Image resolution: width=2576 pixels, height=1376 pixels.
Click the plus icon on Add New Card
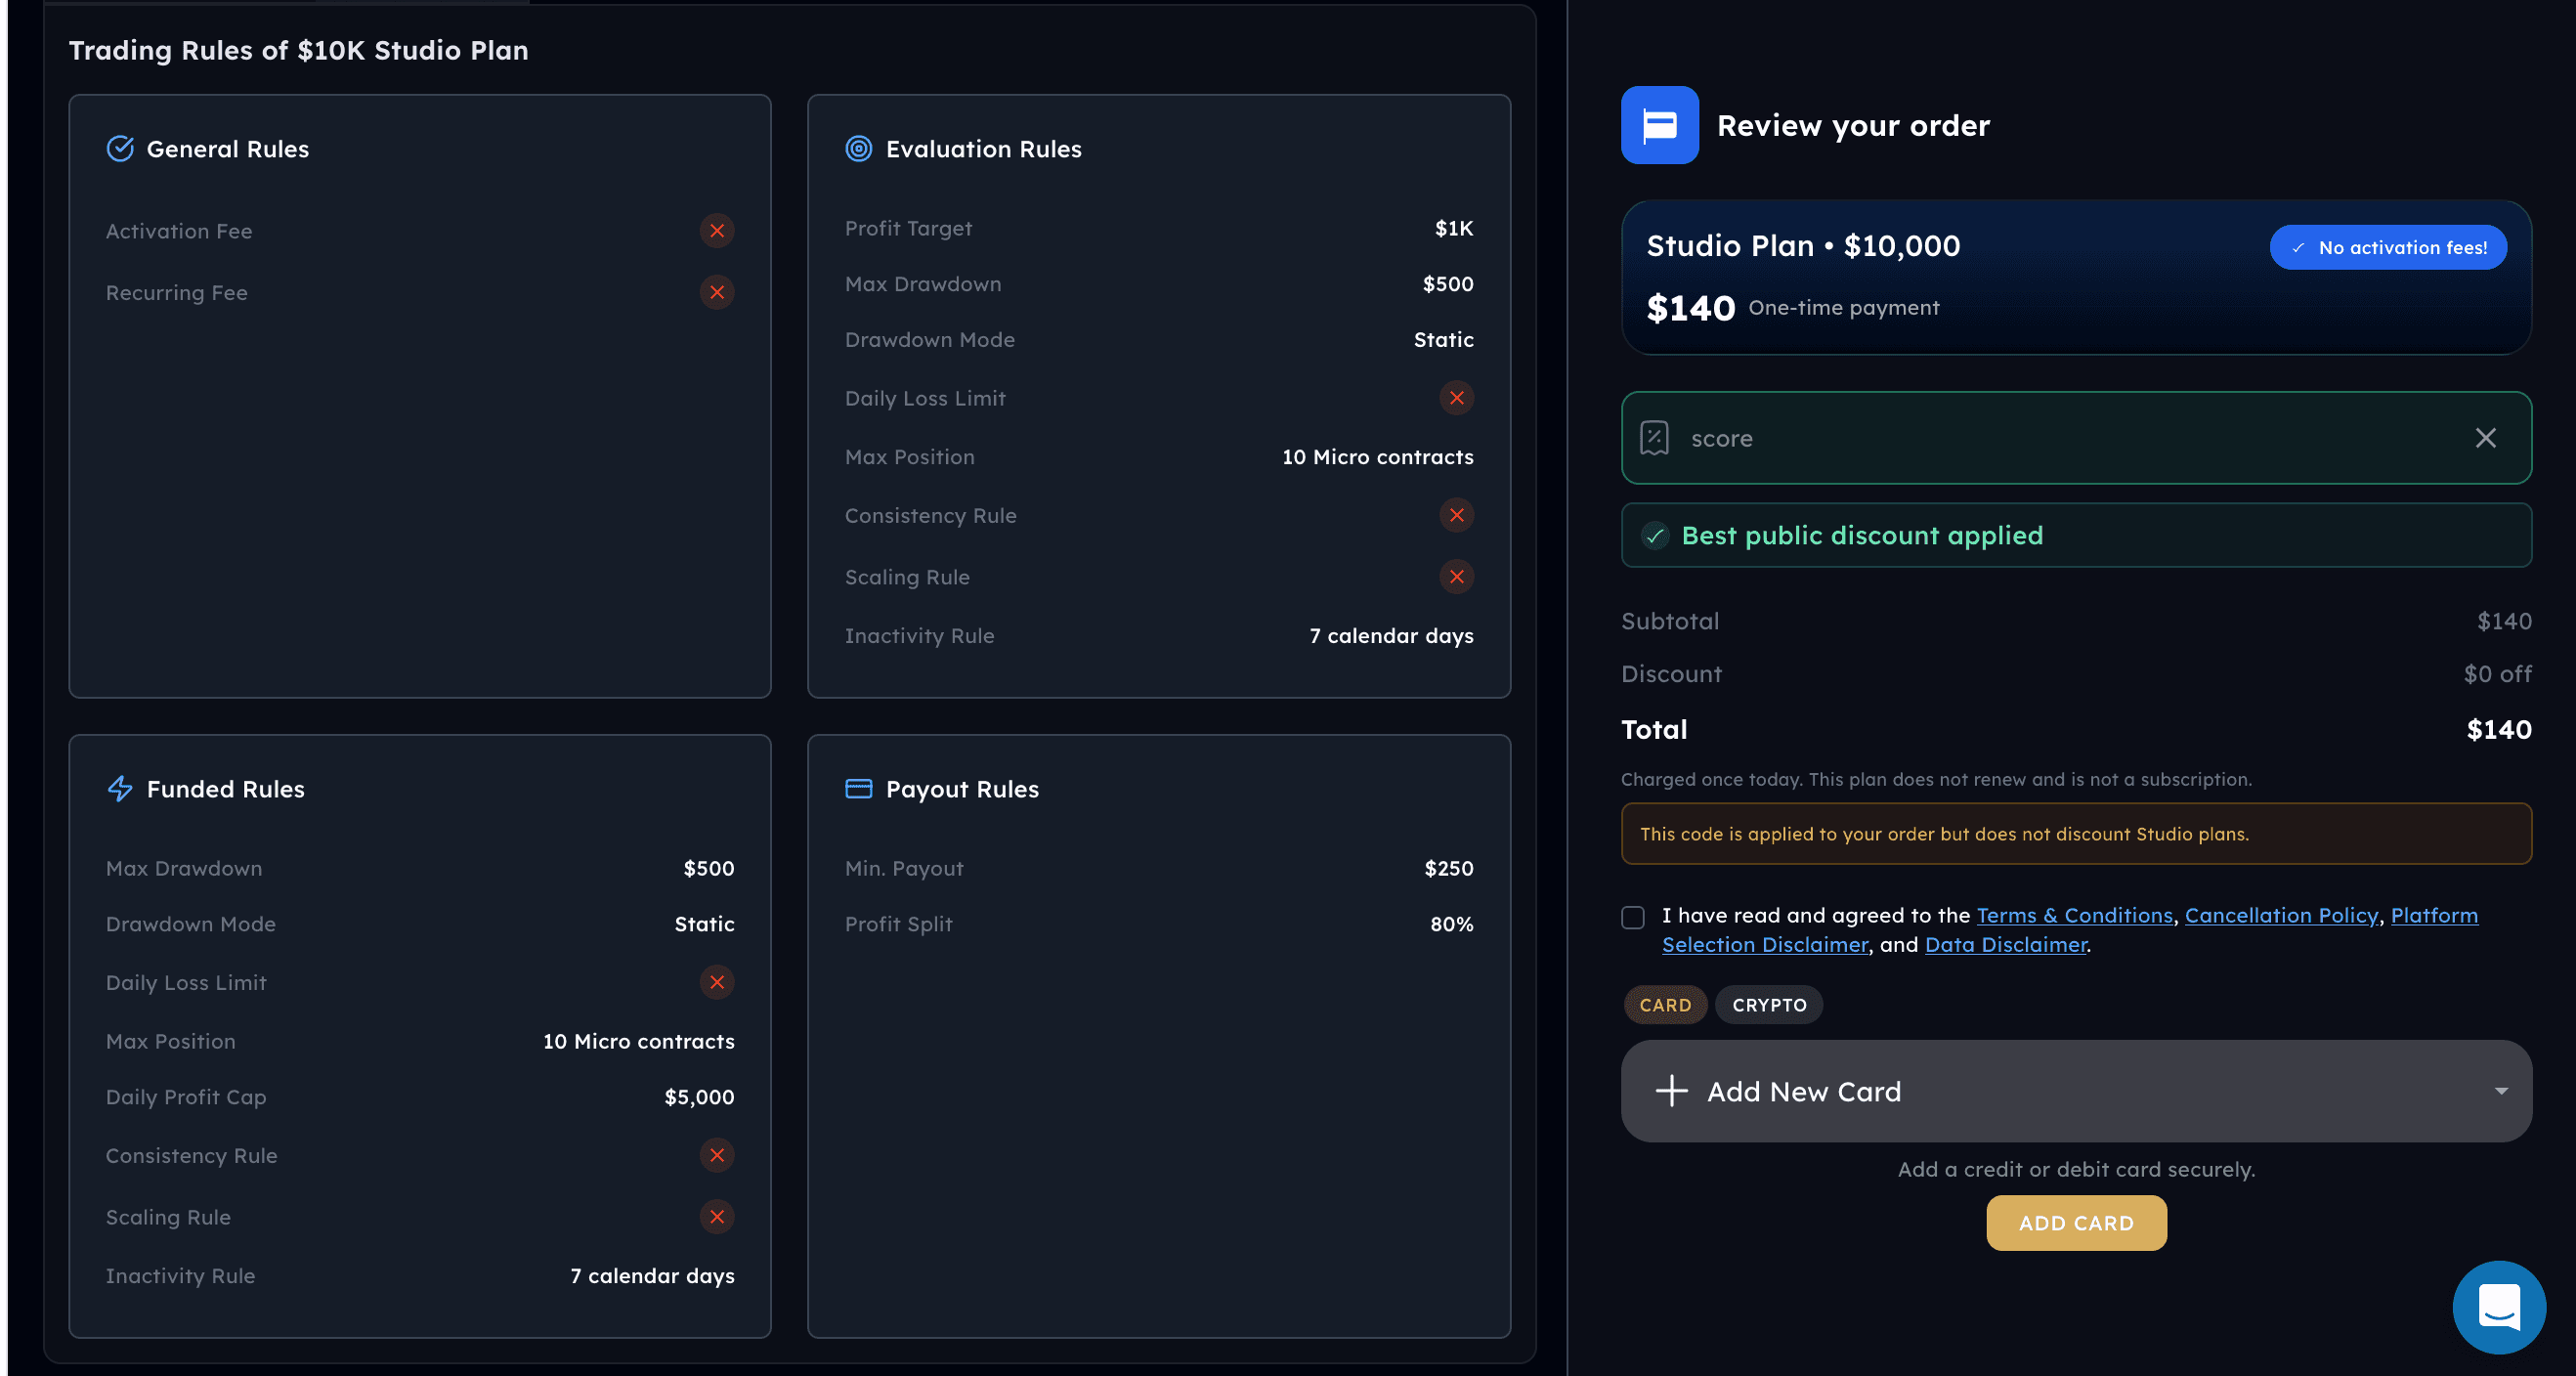pos(1672,1091)
